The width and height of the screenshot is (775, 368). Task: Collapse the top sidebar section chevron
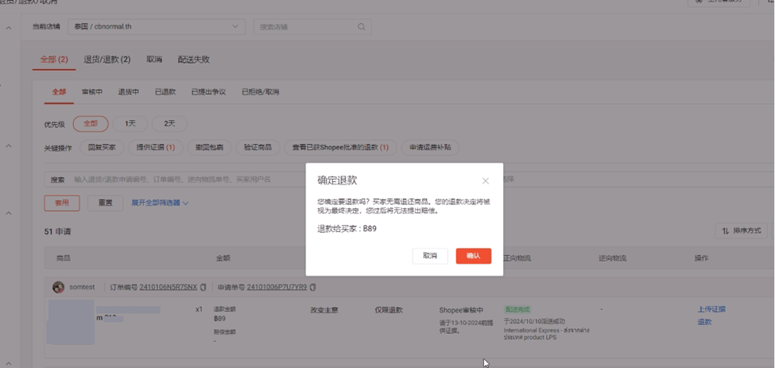[9, 29]
